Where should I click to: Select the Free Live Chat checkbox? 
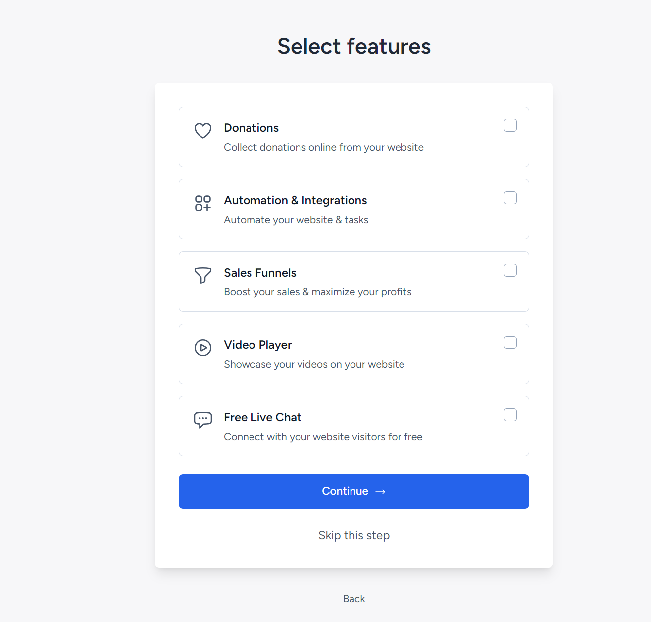(x=510, y=415)
